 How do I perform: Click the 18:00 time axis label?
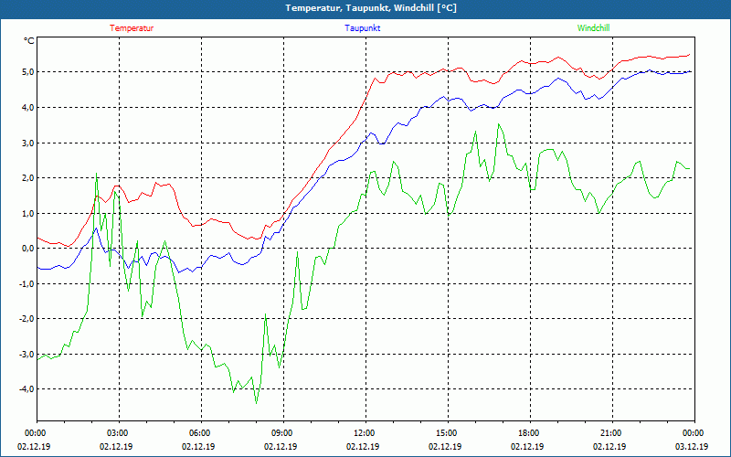530,433
